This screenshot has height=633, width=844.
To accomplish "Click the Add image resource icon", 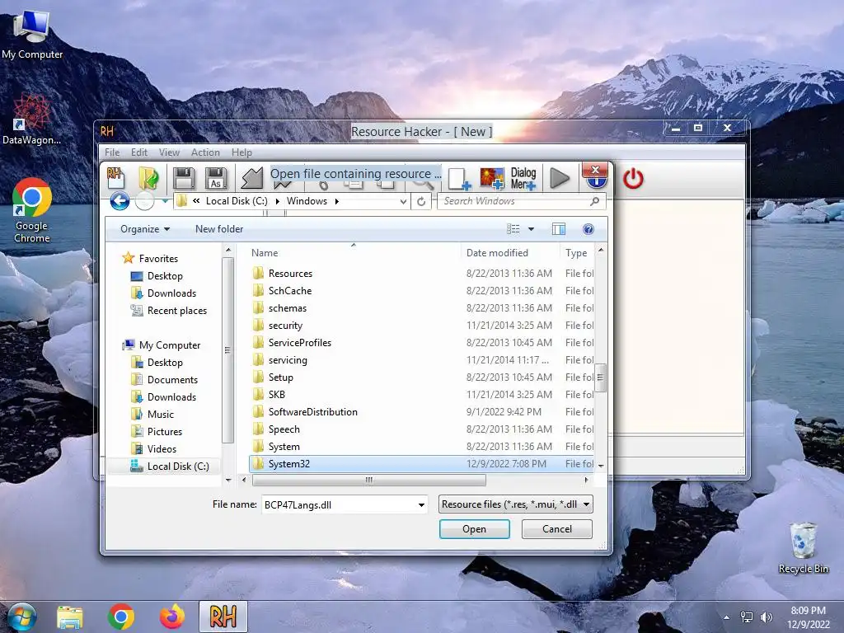I will [492, 178].
